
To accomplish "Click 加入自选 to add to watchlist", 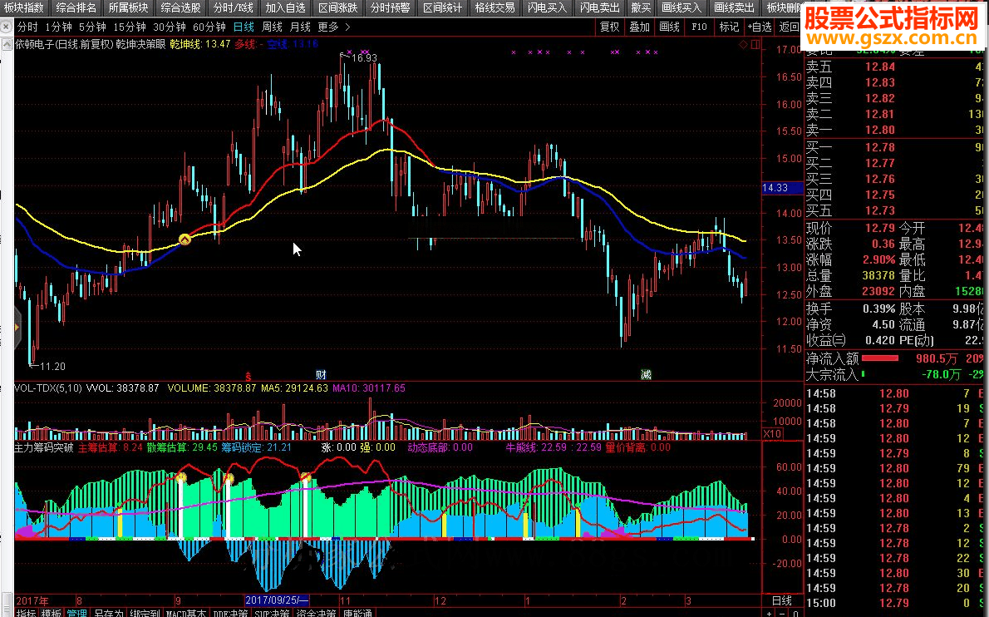I will click(285, 8).
